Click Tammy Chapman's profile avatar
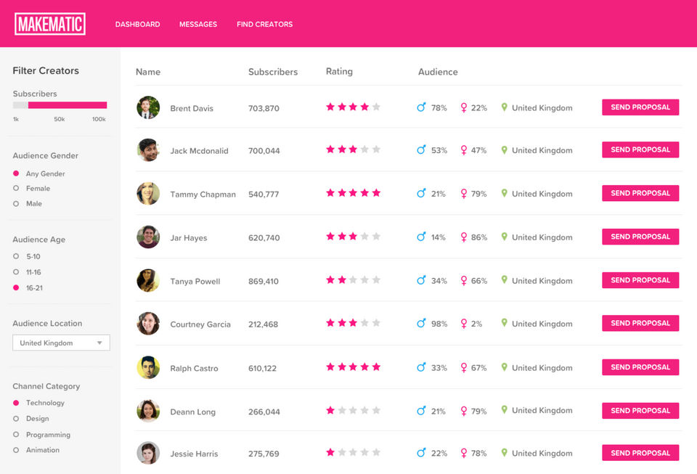The image size is (697, 474). pyautogui.click(x=148, y=194)
